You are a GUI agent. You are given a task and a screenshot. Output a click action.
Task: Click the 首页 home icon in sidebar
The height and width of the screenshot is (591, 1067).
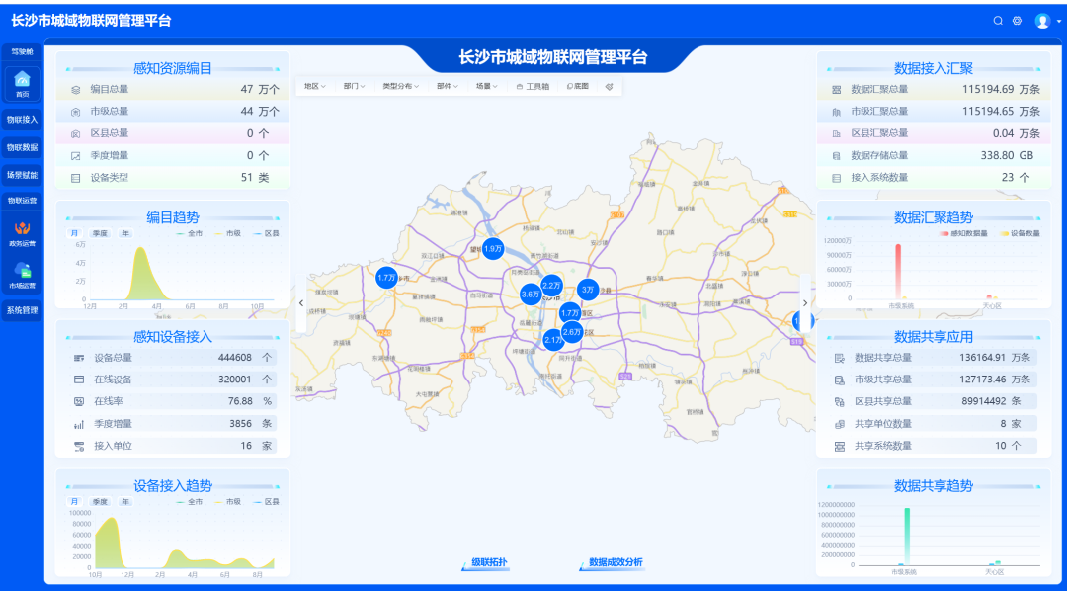pyautogui.click(x=22, y=82)
